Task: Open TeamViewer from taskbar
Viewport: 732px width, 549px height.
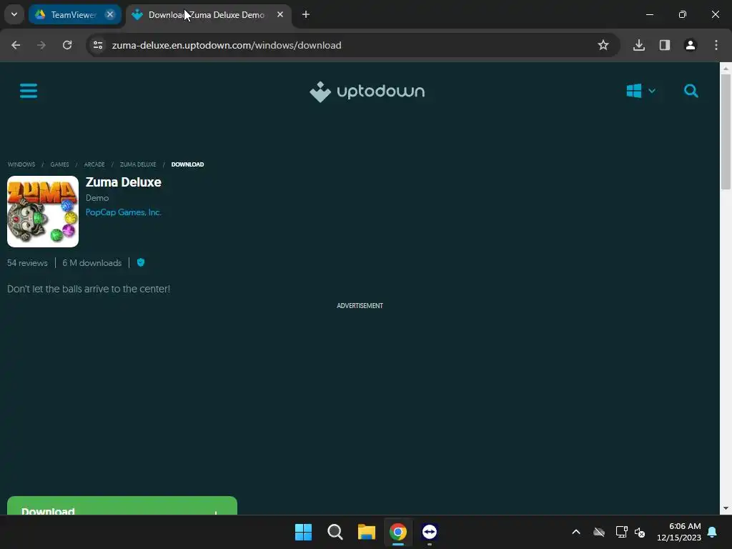Action: point(430,532)
